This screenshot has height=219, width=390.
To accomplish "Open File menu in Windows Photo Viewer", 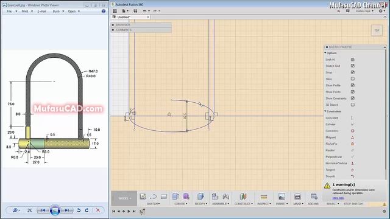I will 12,11.
